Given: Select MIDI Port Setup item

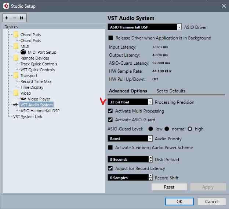Looking at the screenshot, I should point(42,52).
